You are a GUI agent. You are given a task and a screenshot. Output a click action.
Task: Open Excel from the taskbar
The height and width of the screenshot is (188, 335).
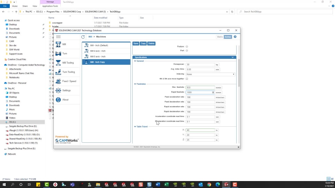point(166,185)
